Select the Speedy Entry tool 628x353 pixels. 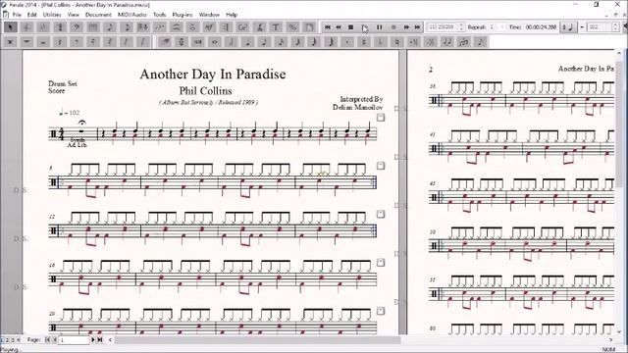127,27
